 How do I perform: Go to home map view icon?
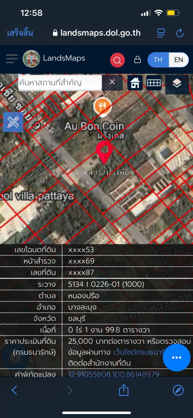tap(135, 83)
